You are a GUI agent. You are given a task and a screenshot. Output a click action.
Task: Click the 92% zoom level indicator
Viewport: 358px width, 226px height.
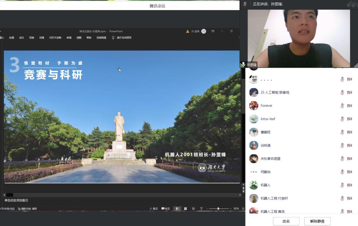(236, 208)
